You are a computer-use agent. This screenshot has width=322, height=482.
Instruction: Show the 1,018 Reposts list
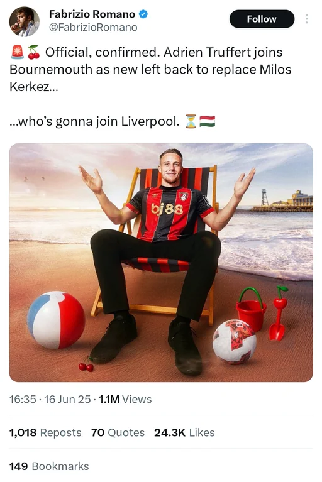(45, 432)
